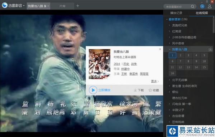Switch to the 播放记录 tab

[x=176, y=13]
